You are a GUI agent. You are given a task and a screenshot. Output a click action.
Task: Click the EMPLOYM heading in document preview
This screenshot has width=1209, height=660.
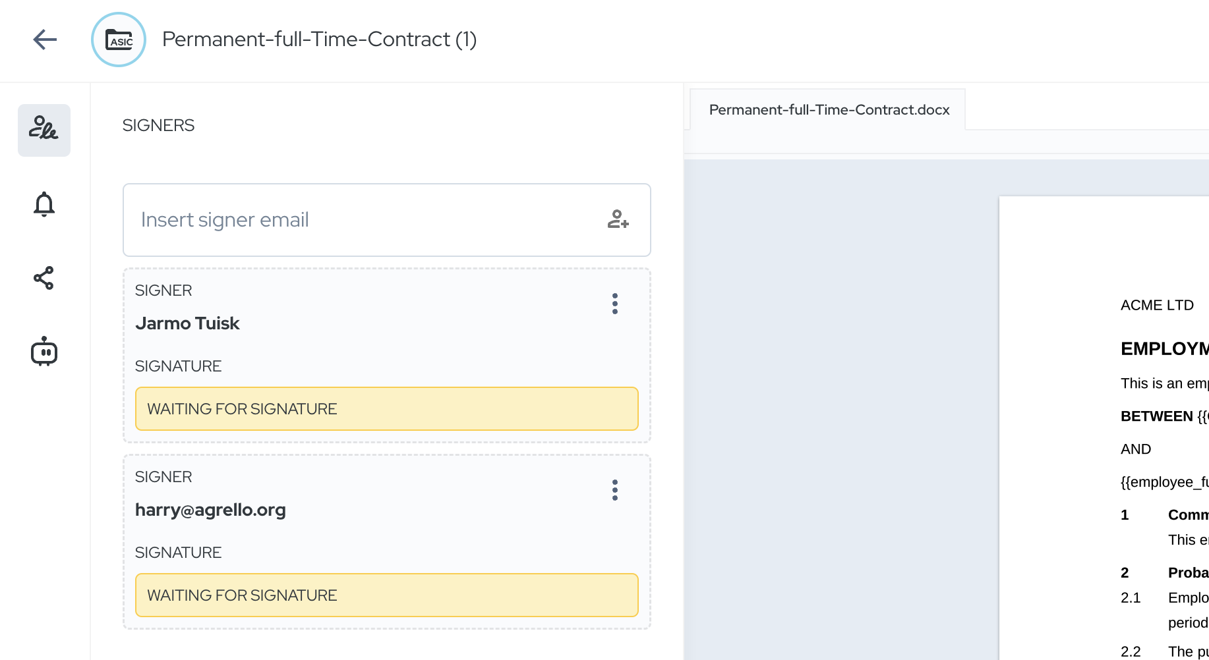point(1164,348)
